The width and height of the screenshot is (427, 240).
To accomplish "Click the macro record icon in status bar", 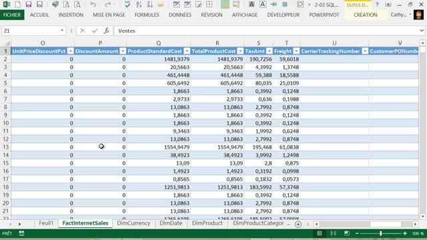I will 21,233.
